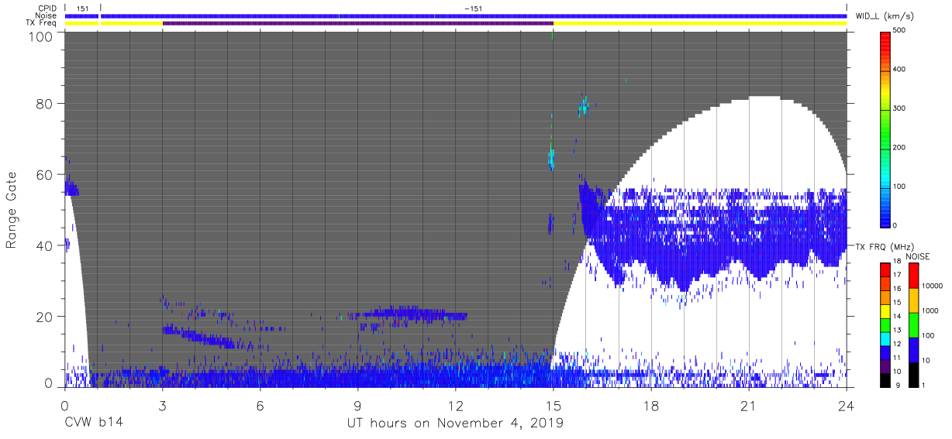
Task: Click the blue Noise bar above the plot
Action: tap(473, 15)
